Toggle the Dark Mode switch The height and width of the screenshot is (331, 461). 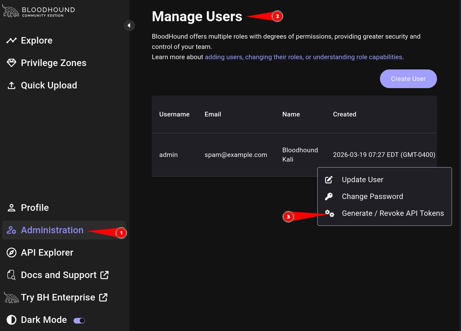click(x=79, y=320)
